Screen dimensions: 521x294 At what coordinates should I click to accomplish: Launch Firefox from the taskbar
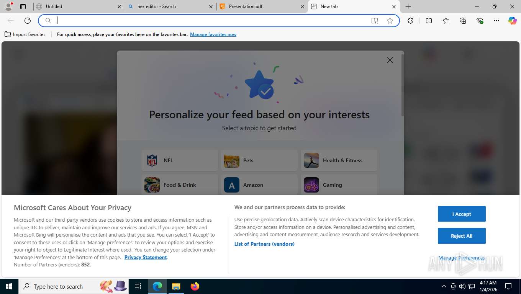coord(195,286)
